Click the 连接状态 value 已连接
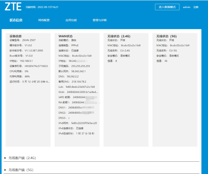This screenshot has width=208, height=174. point(75,50)
